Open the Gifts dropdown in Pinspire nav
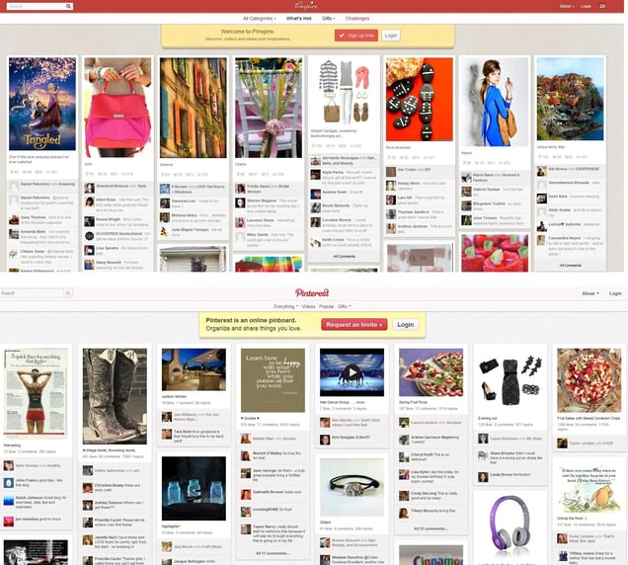Image resolution: width=628 pixels, height=565 pixels. click(x=328, y=19)
